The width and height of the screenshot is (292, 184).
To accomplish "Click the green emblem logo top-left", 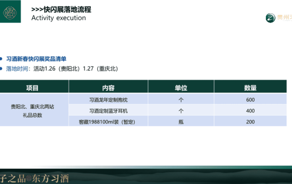I will pyautogui.click(x=10, y=12).
